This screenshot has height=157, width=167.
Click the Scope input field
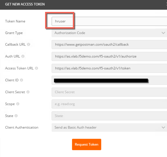[109, 104]
